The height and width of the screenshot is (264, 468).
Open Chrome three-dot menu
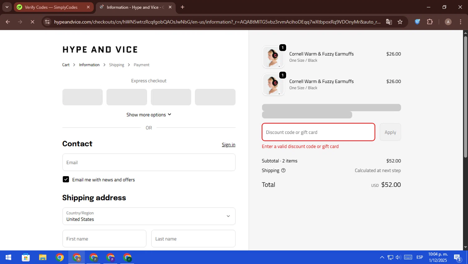pos(461,22)
